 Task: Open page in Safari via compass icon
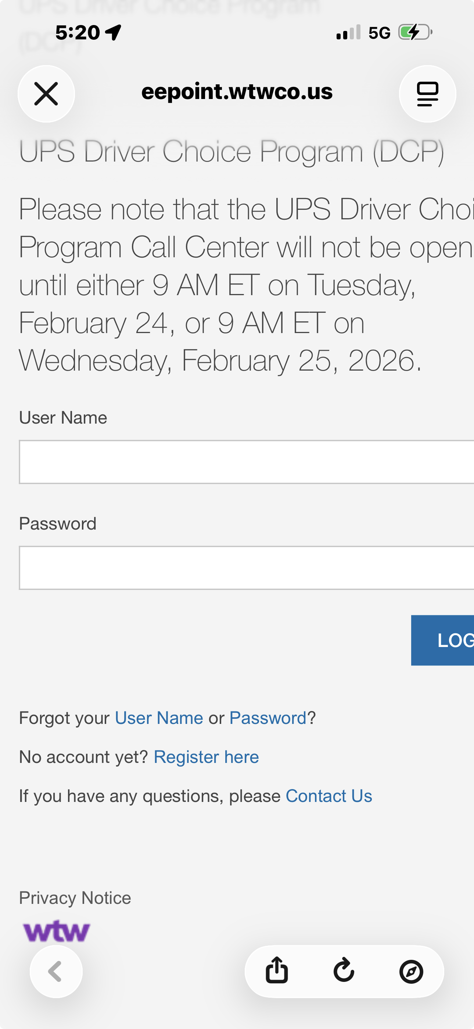tap(411, 971)
